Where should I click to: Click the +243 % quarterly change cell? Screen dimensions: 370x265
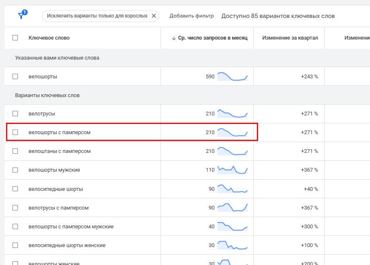tap(309, 77)
